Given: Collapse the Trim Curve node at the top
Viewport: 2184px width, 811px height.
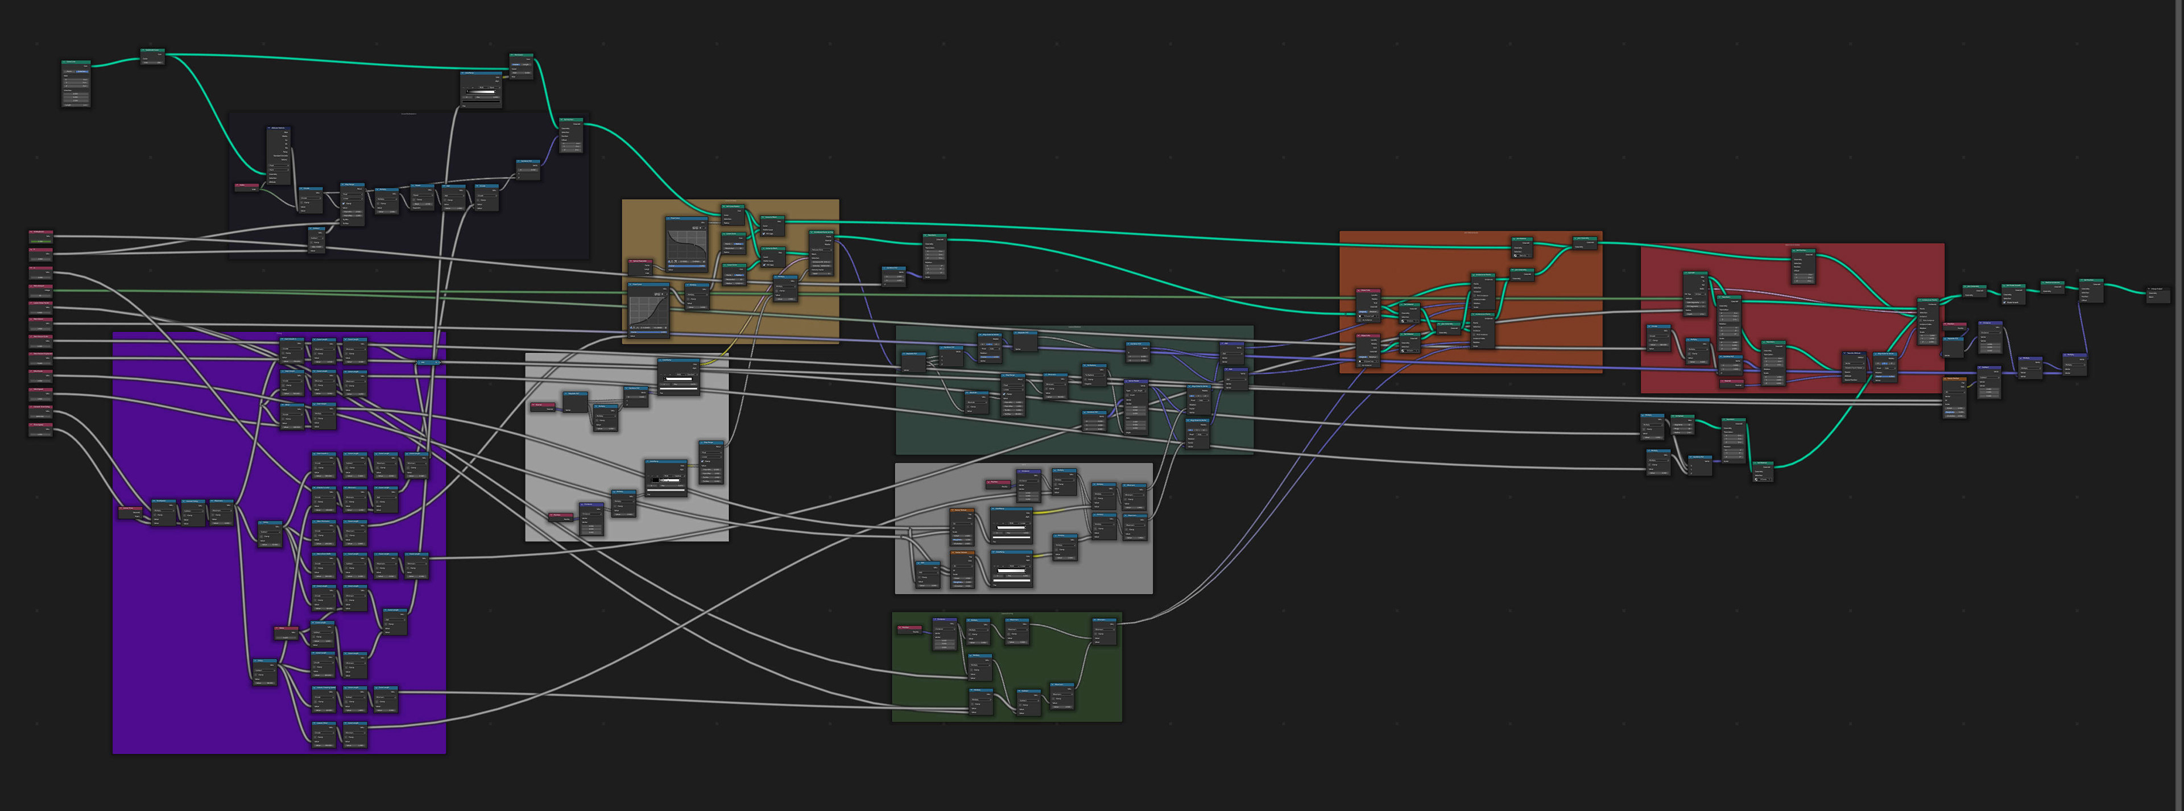Looking at the screenshot, I should point(512,55).
